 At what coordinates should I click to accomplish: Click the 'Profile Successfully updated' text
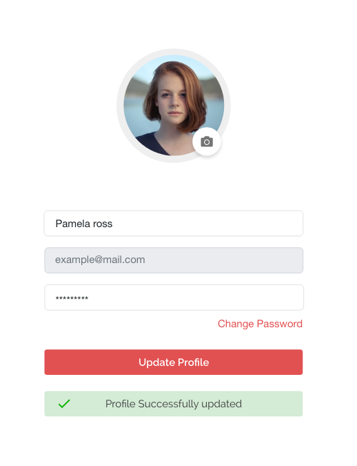pos(174,404)
